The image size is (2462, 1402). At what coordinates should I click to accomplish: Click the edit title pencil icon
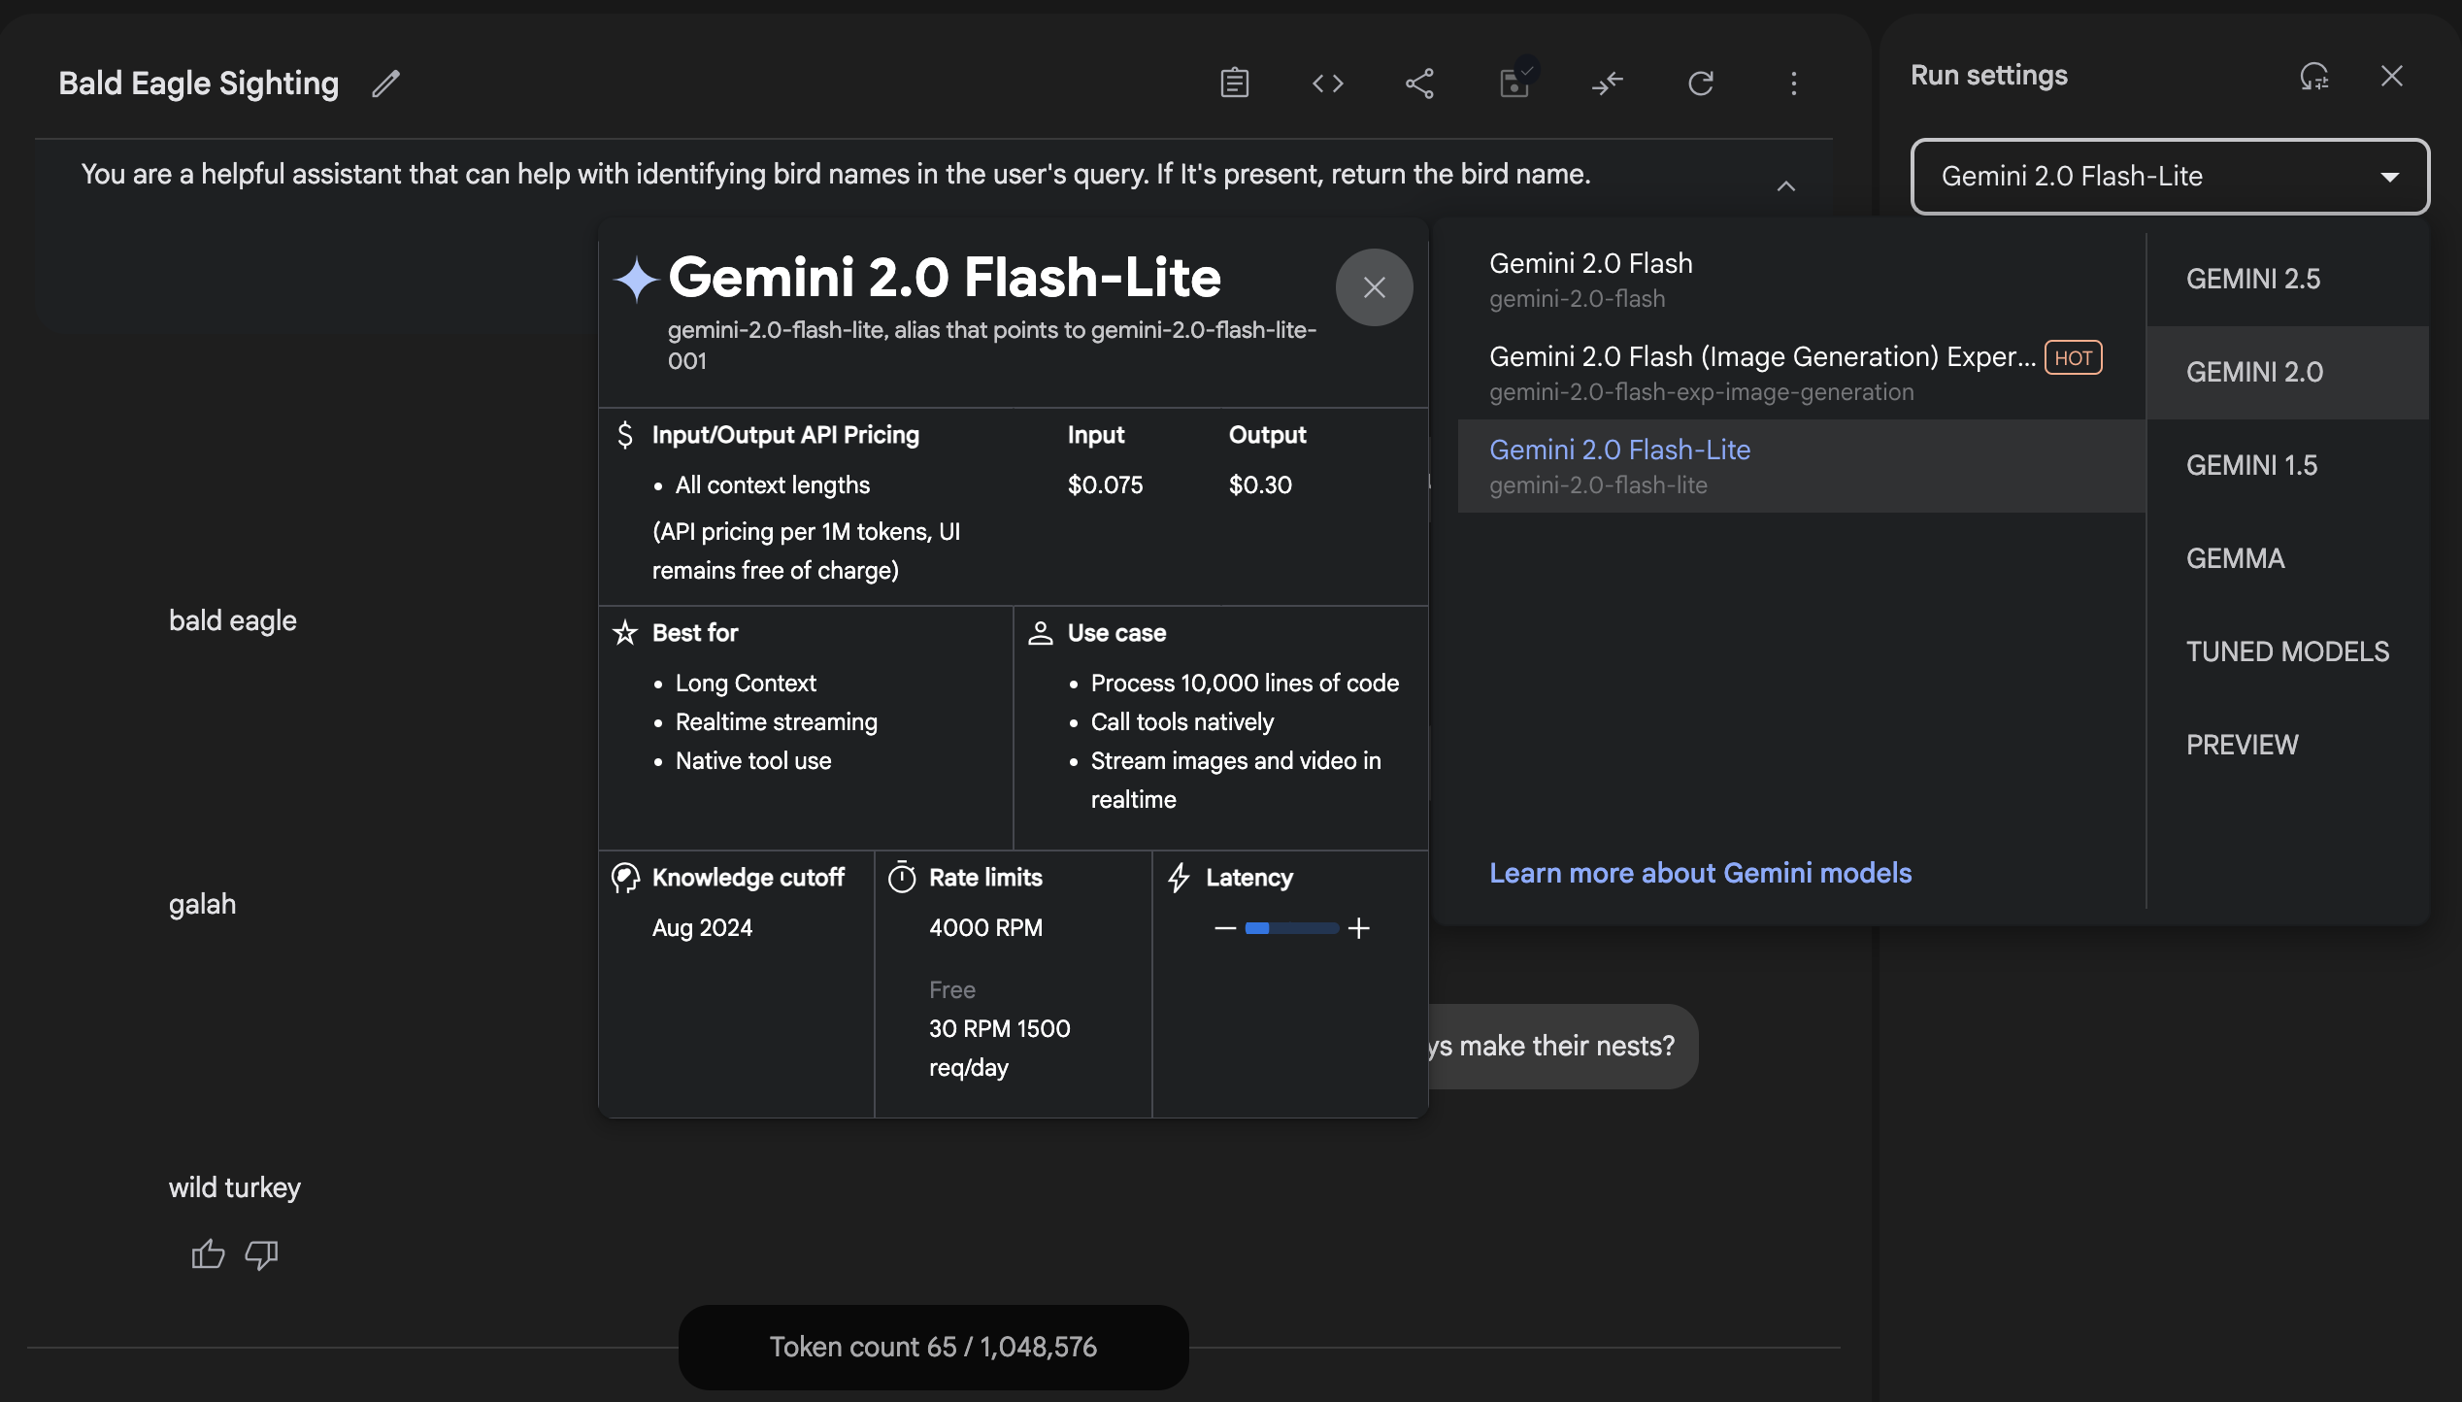click(385, 83)
